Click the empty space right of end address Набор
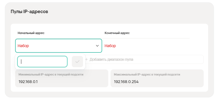Screen dimensions: 216x102 click(153, 46)
